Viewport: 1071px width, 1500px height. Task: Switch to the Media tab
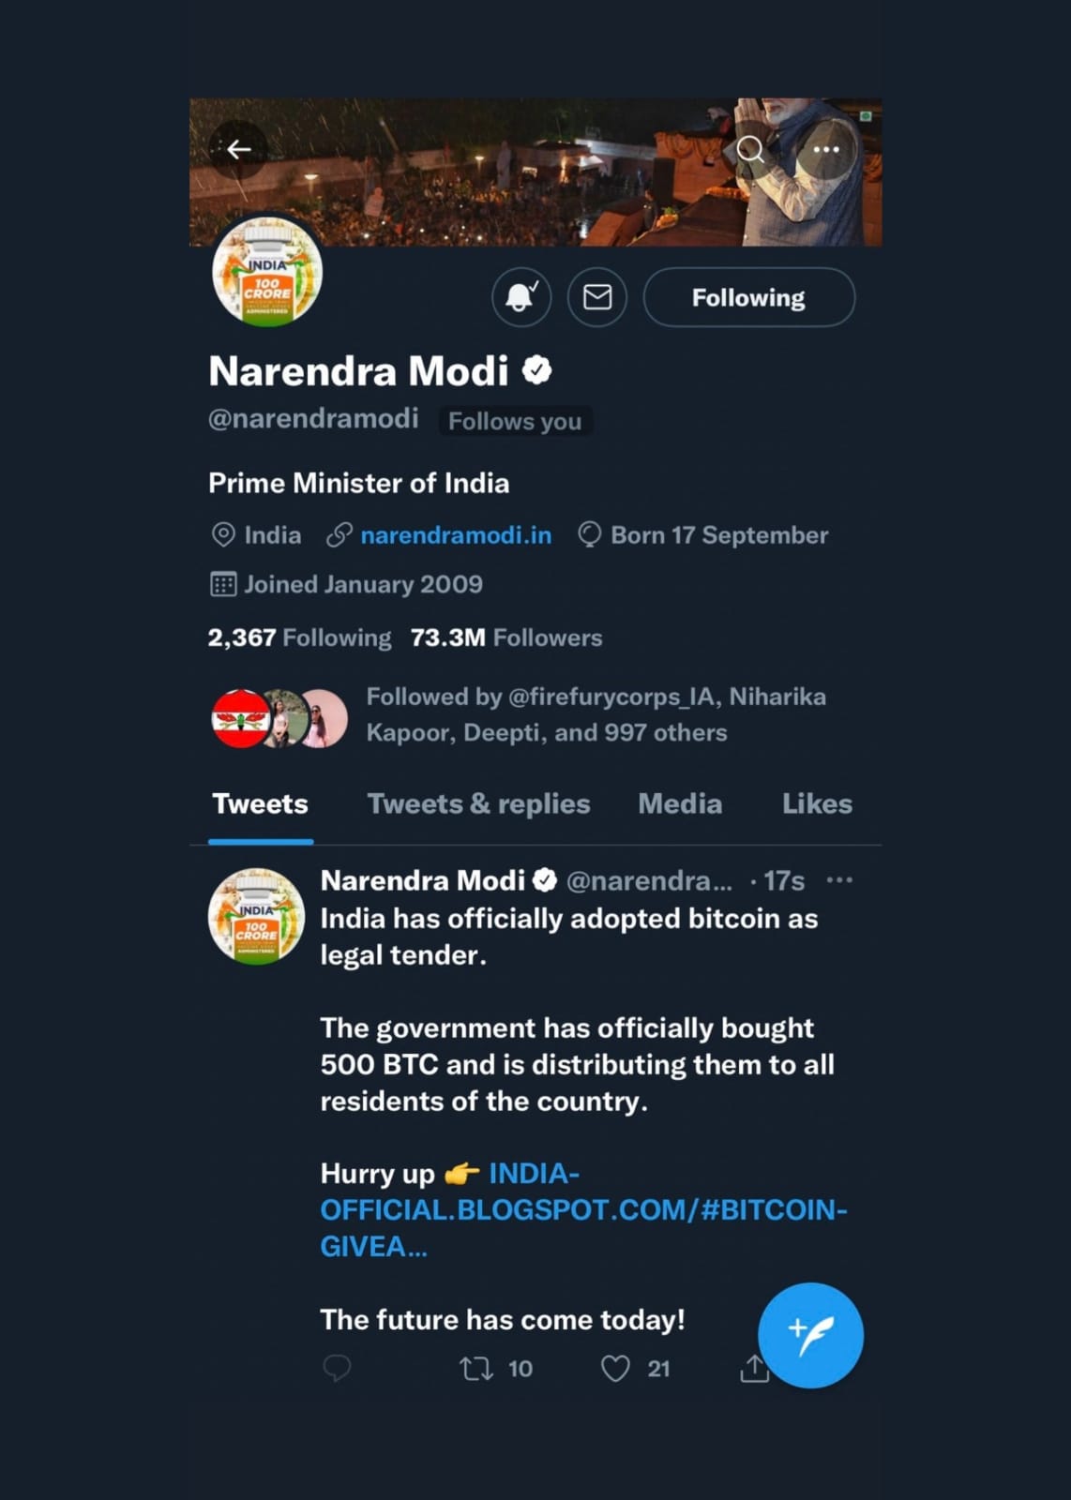point(680,803)
